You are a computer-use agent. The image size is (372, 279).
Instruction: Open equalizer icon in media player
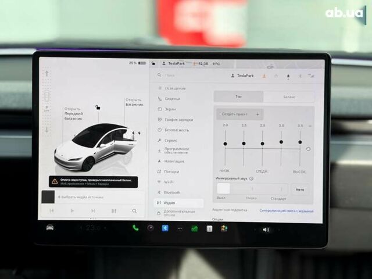coord(114,211)
